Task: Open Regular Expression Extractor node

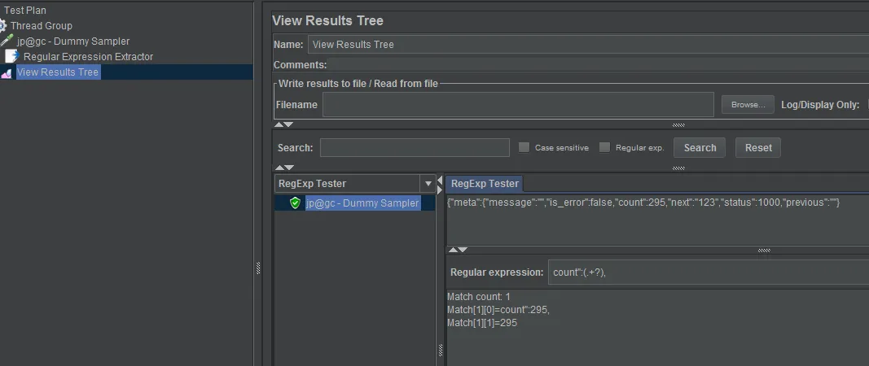Action: click(x=88, y=56)
